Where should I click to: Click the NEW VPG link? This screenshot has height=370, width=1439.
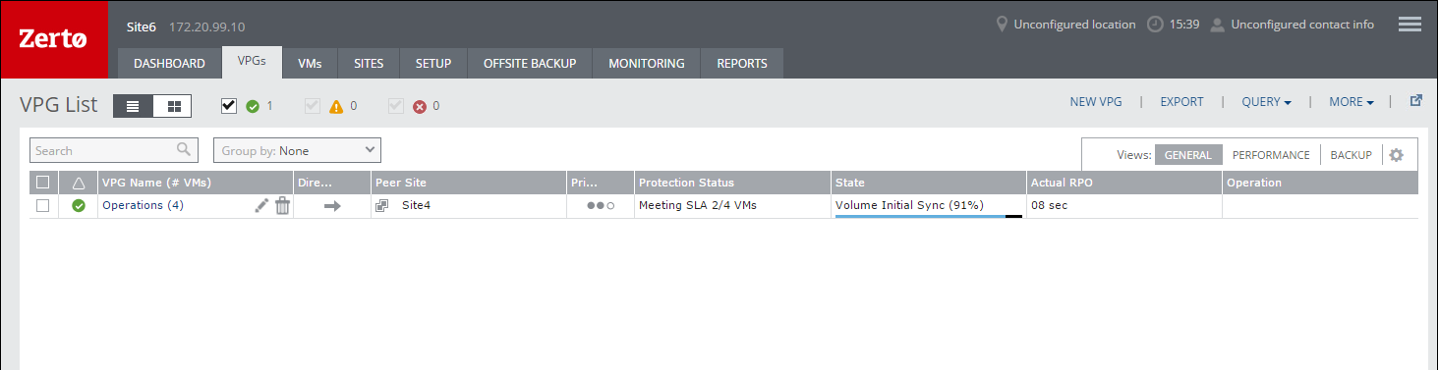(1096, 101)
